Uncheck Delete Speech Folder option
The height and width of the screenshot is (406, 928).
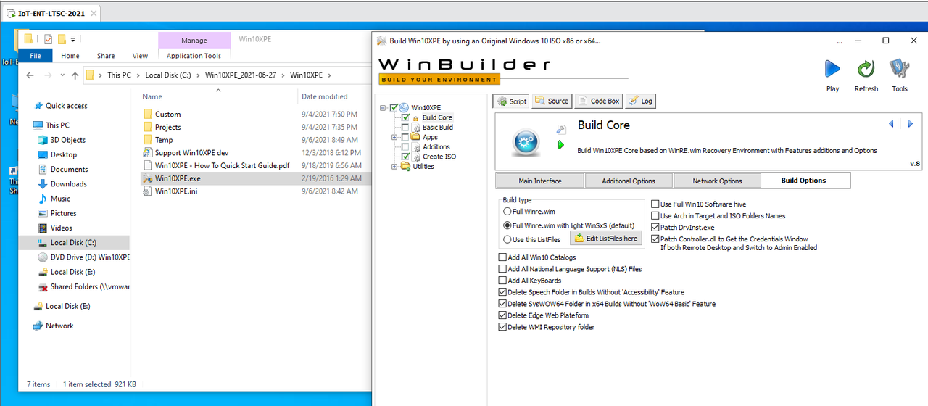[502, 292]
